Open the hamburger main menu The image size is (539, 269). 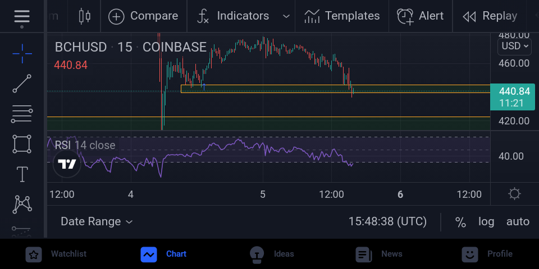click(22, 16)
